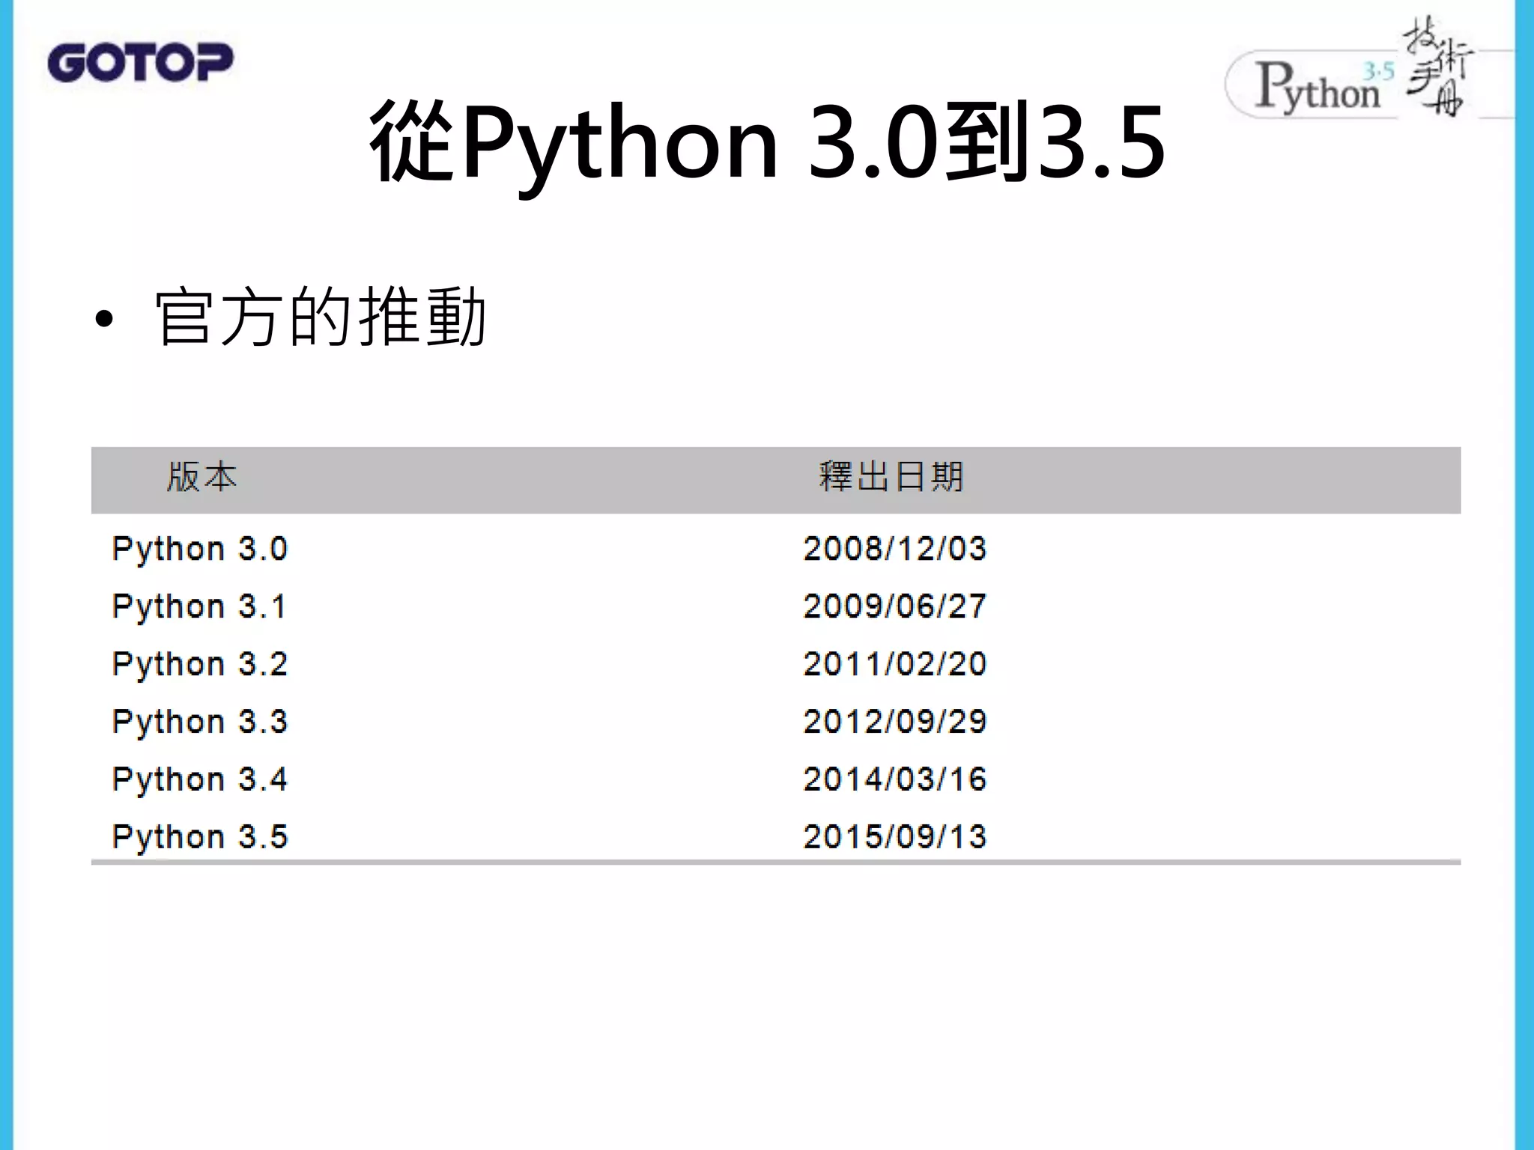Select the Python 3.2 table cell

click(x=199, y=665)
